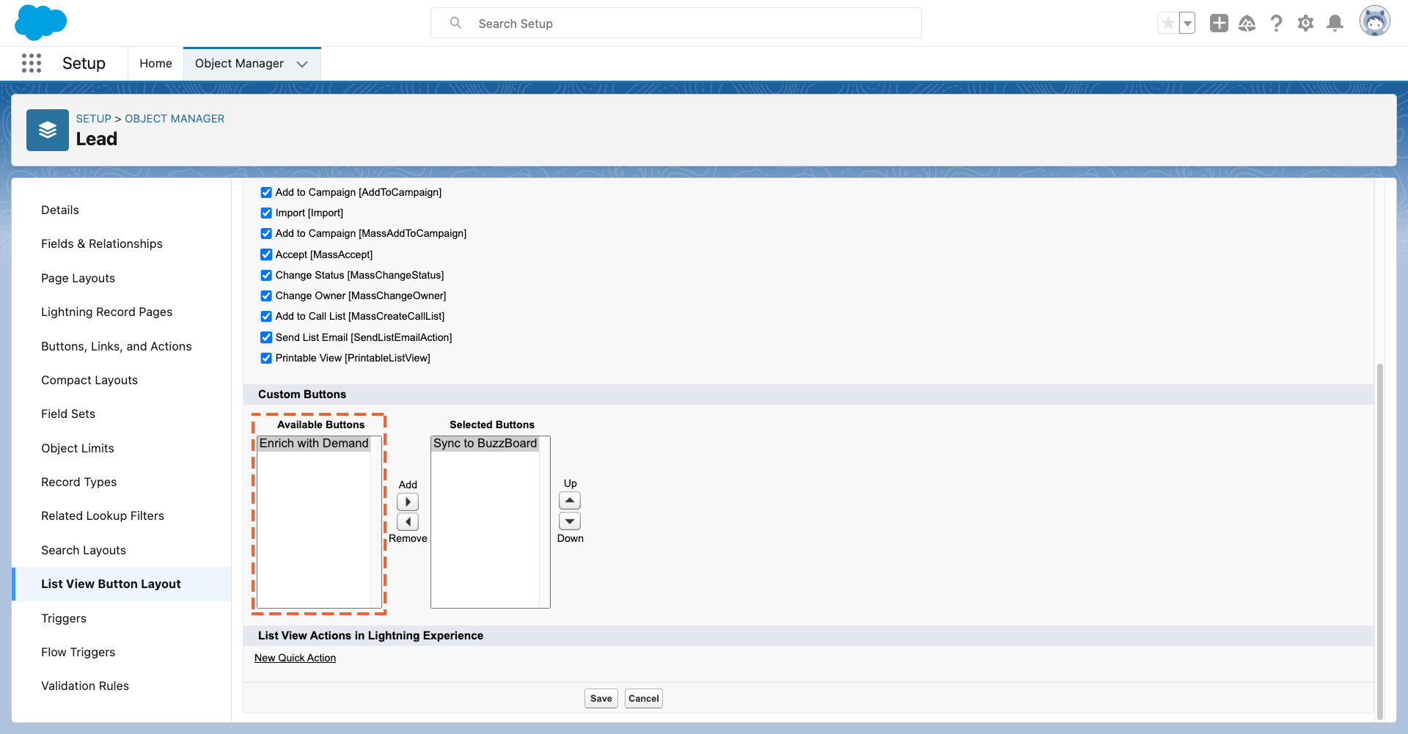The height and width of the screenshot is (734, 1408).
Task: Open Object Limits
Action: [78, 449]
